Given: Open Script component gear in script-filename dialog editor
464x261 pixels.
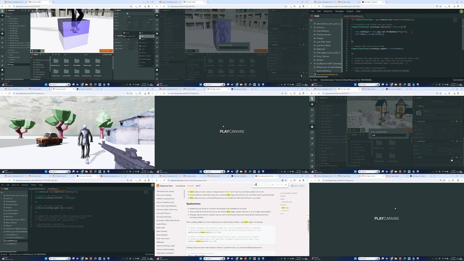Looking at the screenshot, I should 461,157.
